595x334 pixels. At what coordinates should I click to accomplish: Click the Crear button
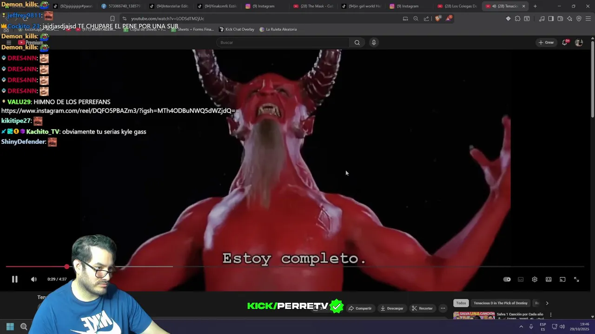tap(546, 42)
